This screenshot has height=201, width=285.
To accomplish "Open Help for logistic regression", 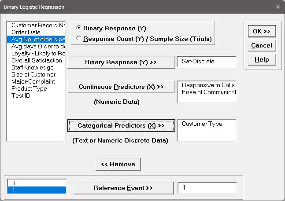I will 261,59.
